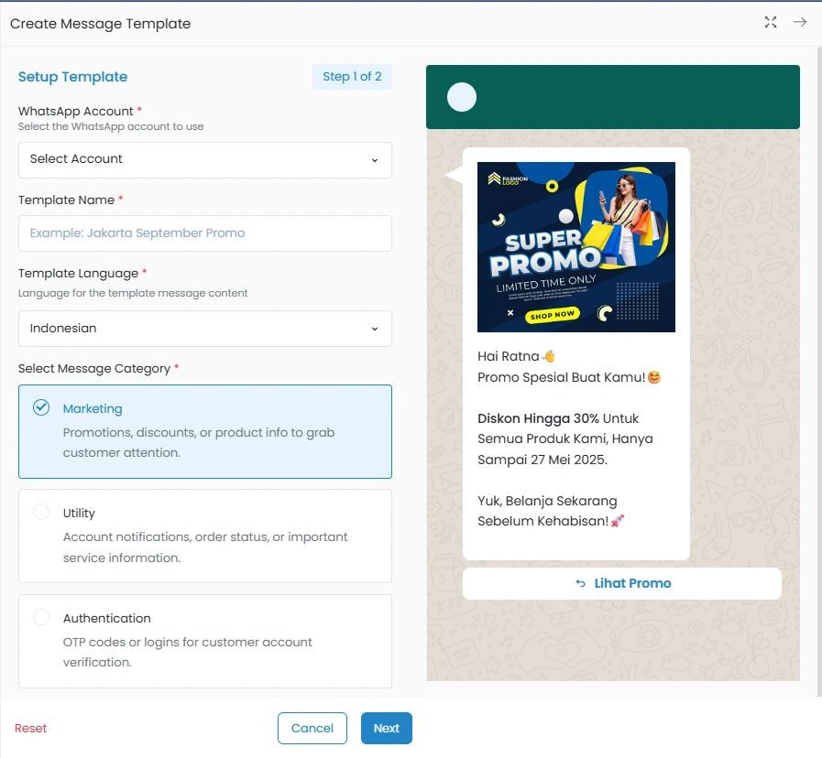Click the Marketing checkmark circle icon

tap(41, 407)
